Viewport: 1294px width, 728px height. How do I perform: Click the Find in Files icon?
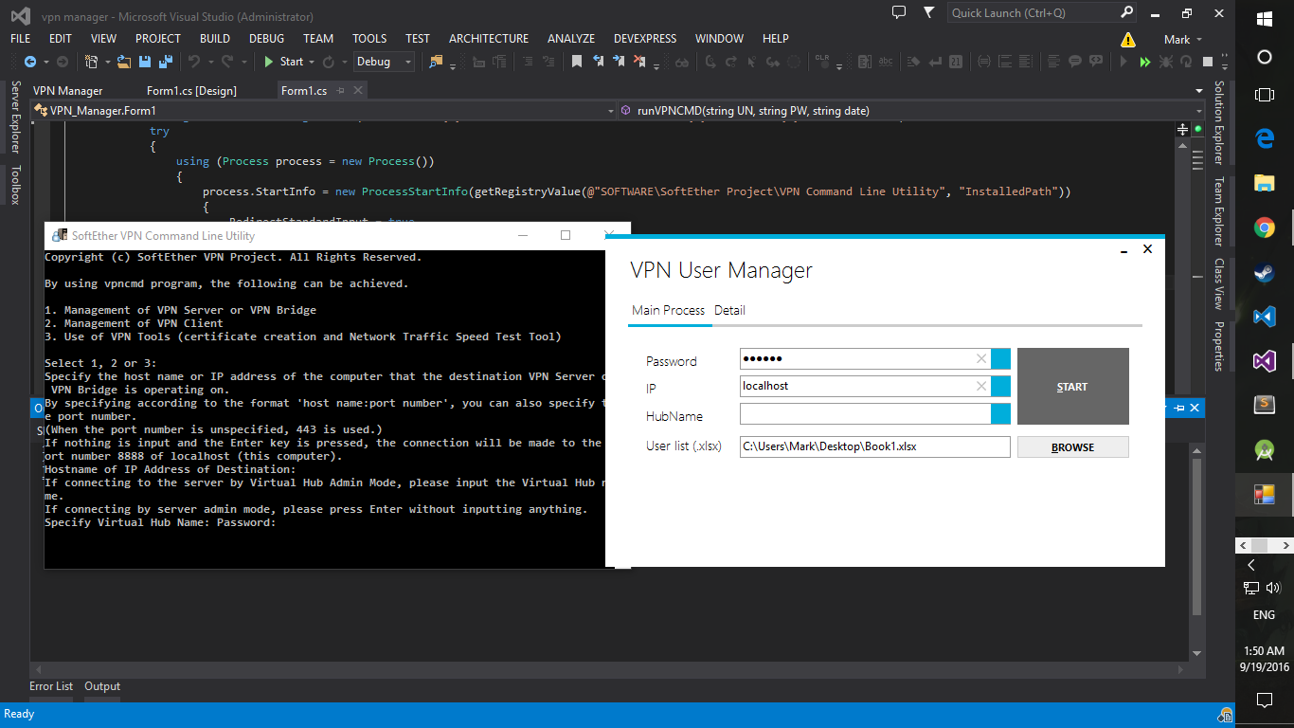coord(436,62)
